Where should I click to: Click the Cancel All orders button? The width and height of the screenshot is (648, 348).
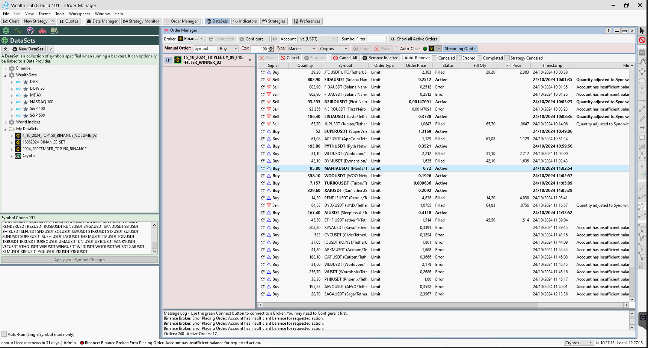pos(345,58)
